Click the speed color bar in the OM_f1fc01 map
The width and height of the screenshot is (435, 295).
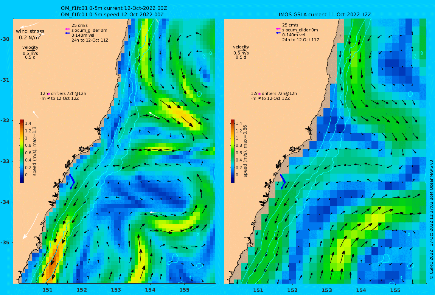22,151
